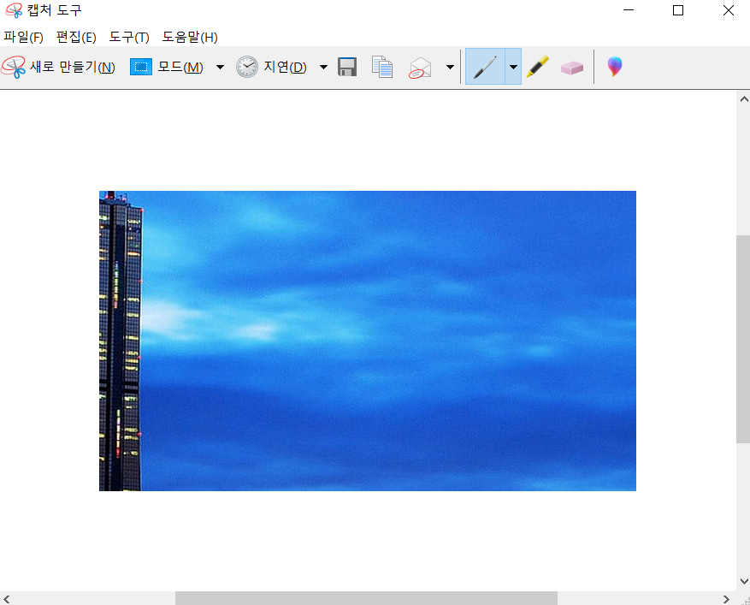Click the vertical scrollbar thumb

tap(744, 340)
